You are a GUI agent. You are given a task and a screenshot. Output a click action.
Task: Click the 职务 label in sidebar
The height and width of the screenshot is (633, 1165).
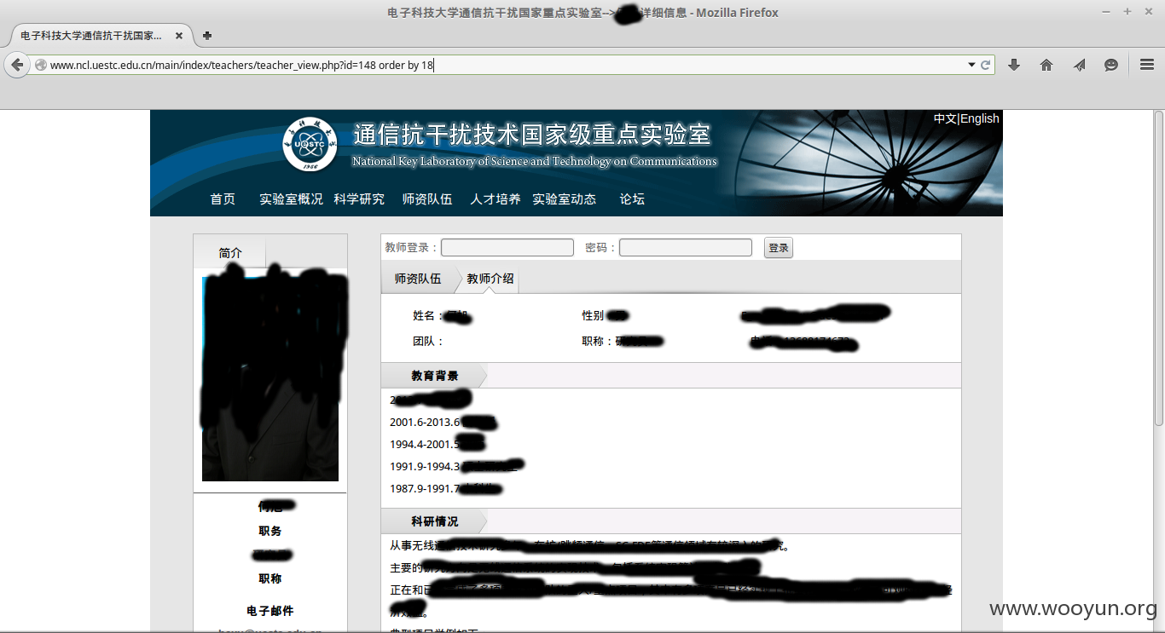pos(270,531)
